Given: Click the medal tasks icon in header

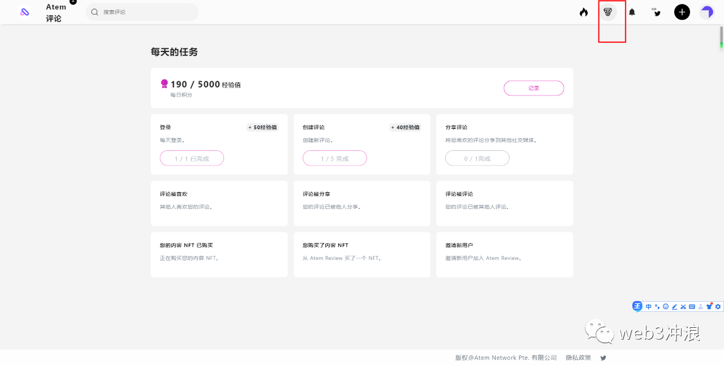Looking at the screenshot, I should 608,12.
